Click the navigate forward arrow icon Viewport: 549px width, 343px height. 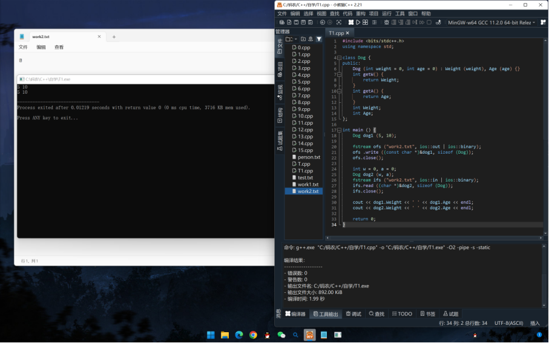pos(329,22)
